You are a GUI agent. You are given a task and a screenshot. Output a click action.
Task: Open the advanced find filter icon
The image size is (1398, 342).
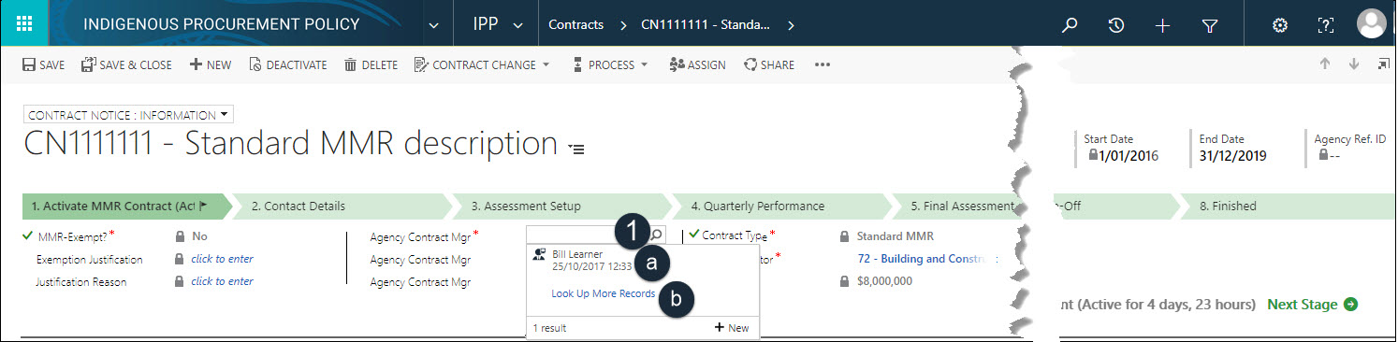coord(1209,25)
